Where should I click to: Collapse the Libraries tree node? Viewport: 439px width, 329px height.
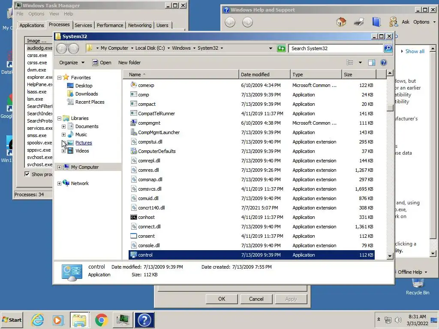(x=59, y=118)
